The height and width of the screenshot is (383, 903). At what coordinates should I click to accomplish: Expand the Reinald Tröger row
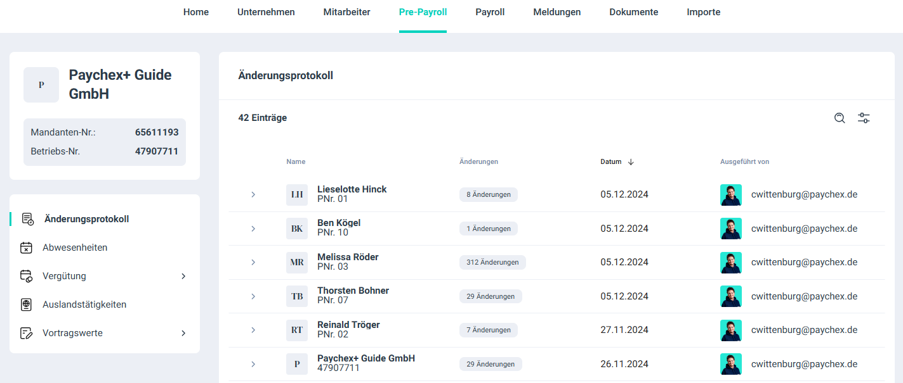point(253,330)
